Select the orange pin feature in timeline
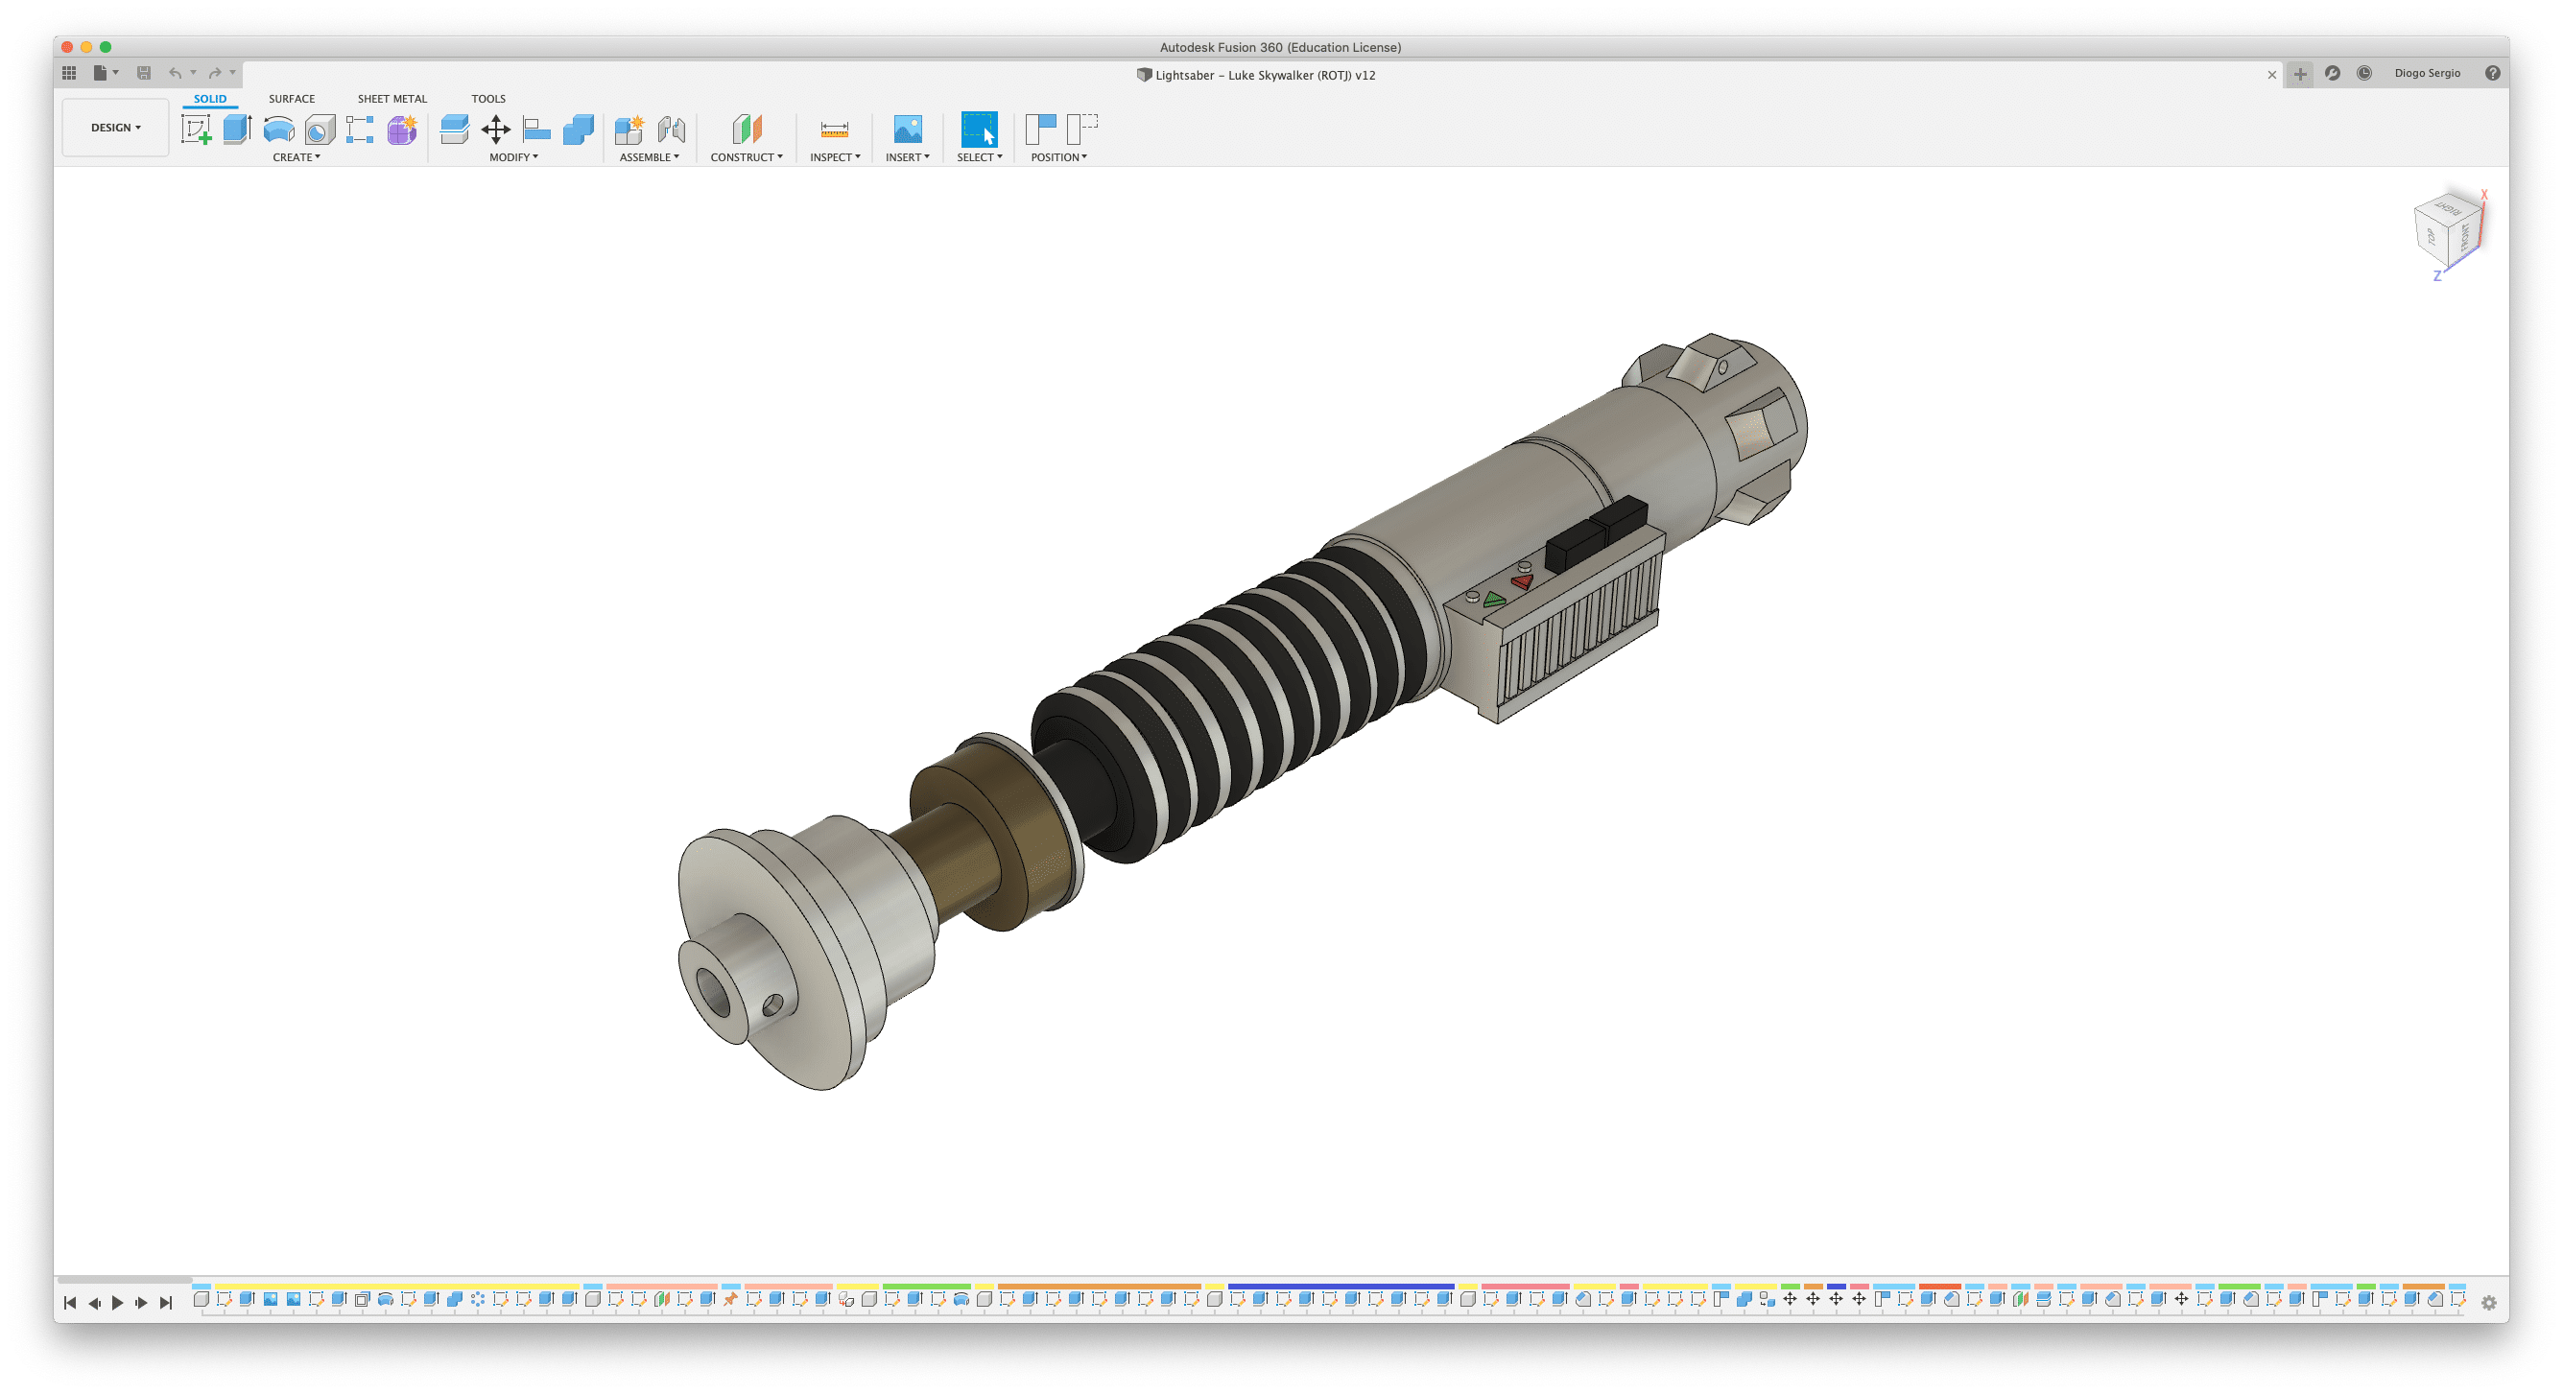The height and width of the screenshot is (1394, 2563). coord(730,1298)
